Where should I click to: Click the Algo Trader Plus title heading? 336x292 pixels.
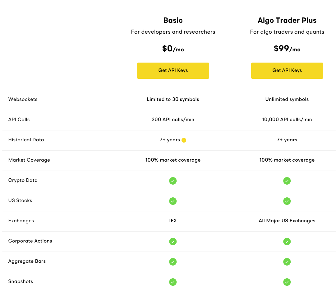coord(287,20)
